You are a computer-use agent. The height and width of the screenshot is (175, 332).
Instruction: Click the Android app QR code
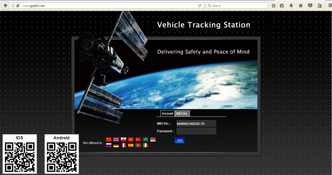(x=62, y=157)
